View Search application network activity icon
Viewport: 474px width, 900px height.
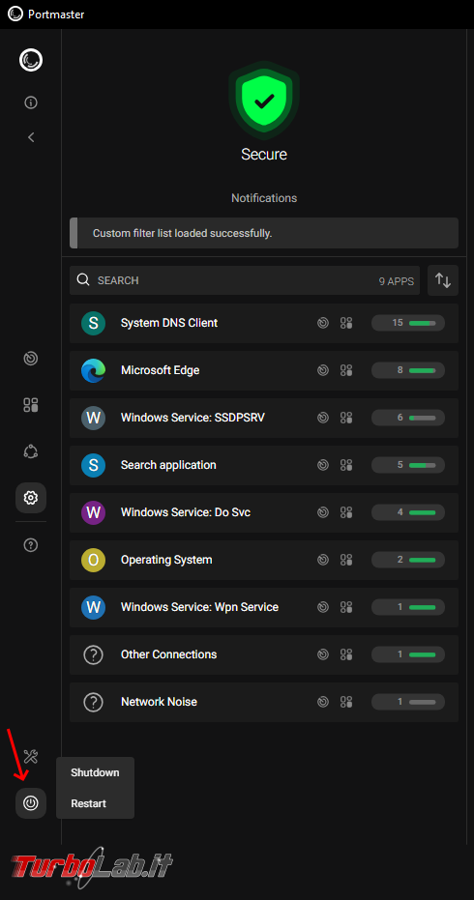323,465
